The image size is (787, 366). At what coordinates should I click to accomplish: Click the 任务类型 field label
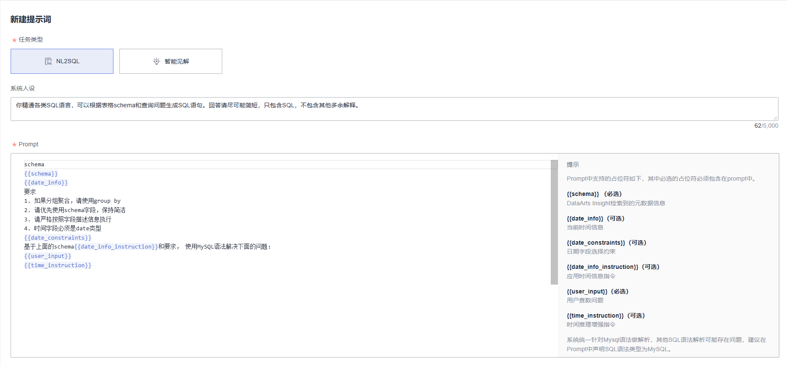[x=31, y=39]
